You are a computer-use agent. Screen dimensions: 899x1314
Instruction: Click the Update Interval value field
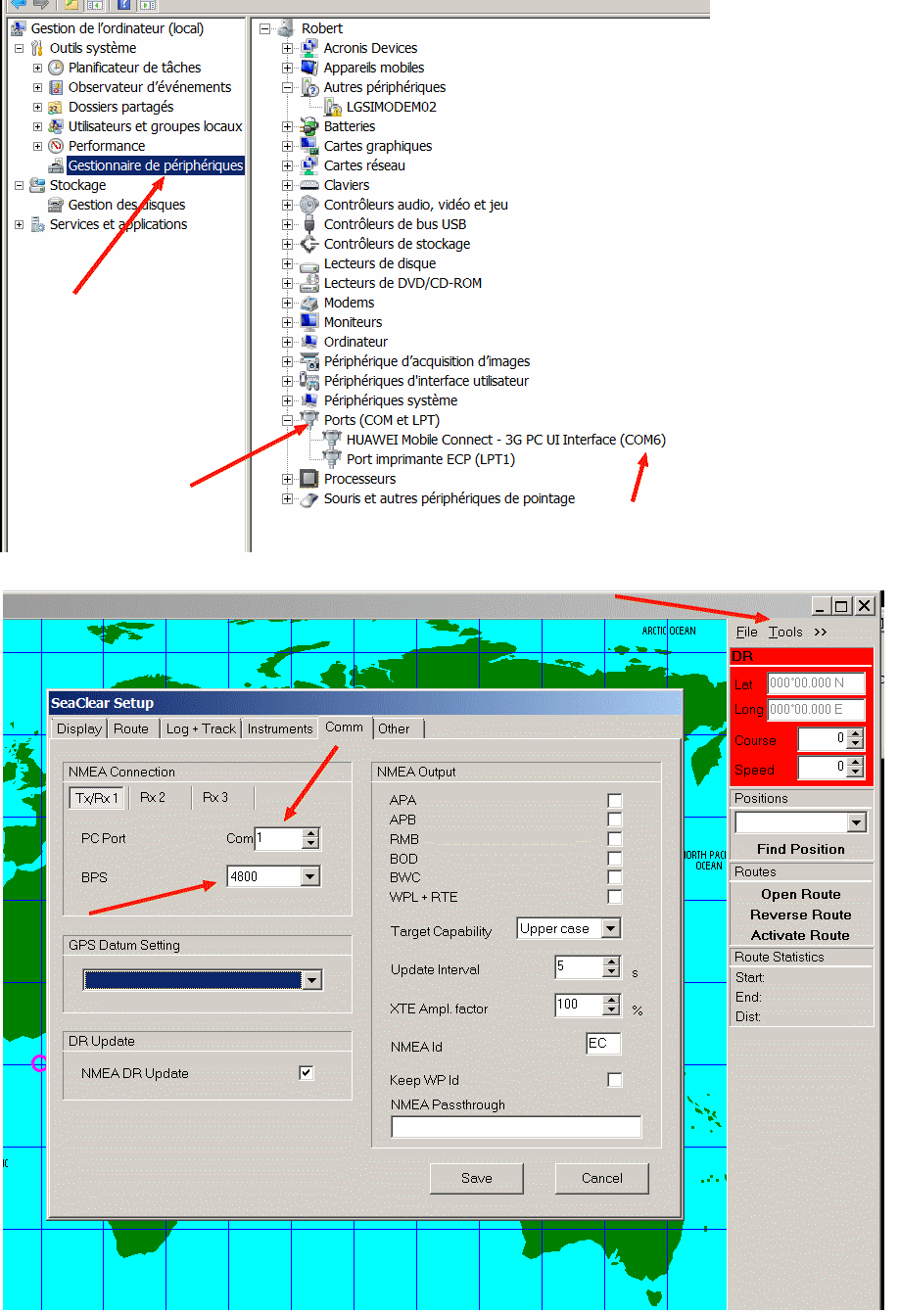point(579,967)
